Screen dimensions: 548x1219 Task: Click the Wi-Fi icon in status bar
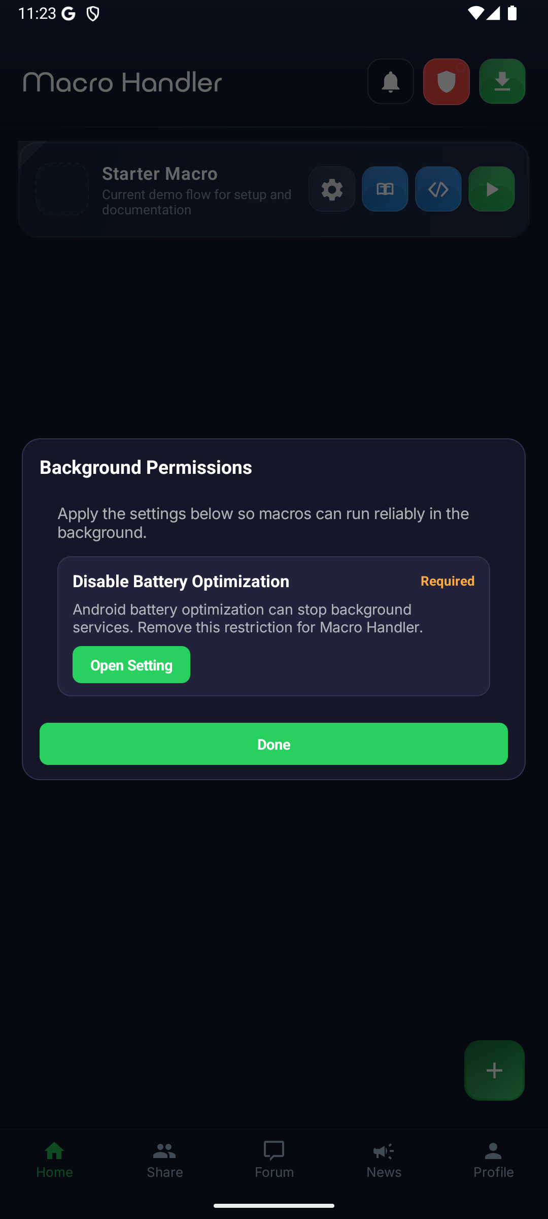coord(476,13)
